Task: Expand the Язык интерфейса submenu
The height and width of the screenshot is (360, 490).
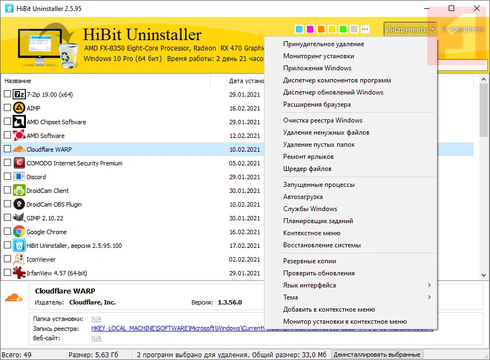Action: click(350, 285)
